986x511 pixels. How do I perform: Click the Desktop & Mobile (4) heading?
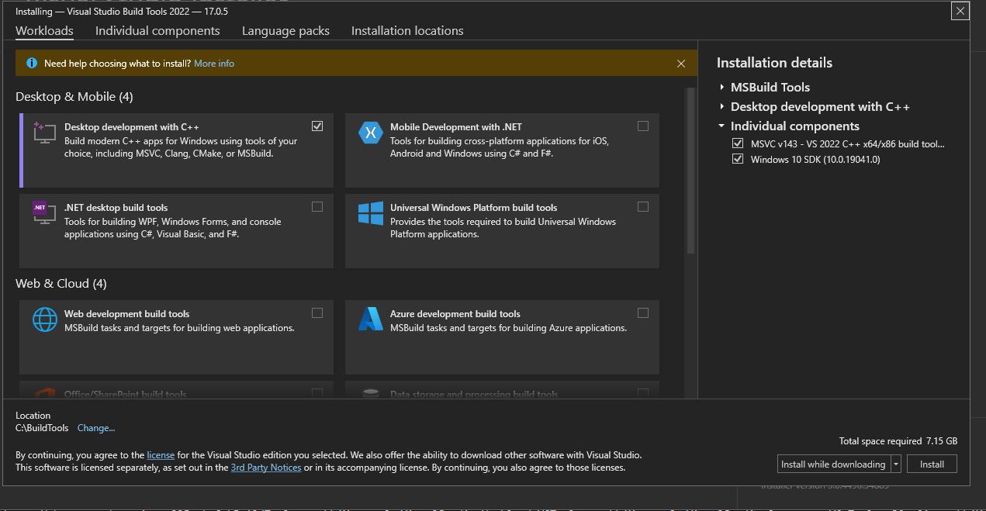coord(74,97)
